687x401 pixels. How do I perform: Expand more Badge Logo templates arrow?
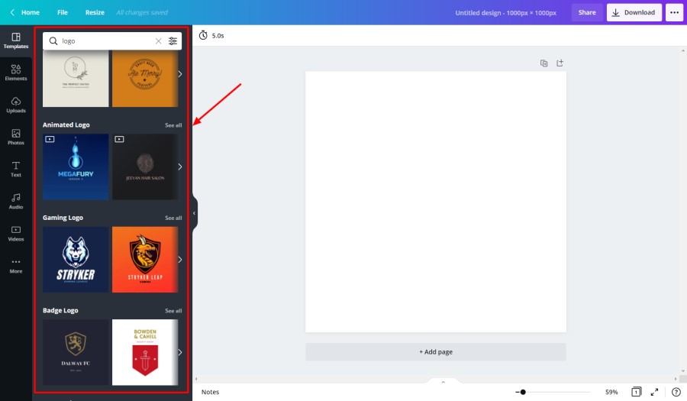pos(179,352)
